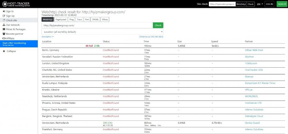Open the Check my ip link
Image resolution: width=288 pixels, height=134 pixels.
pyautogui.click(x=151, y=37)
